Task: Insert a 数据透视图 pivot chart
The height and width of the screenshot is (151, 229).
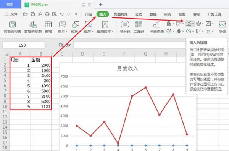Action: [33, 27]
